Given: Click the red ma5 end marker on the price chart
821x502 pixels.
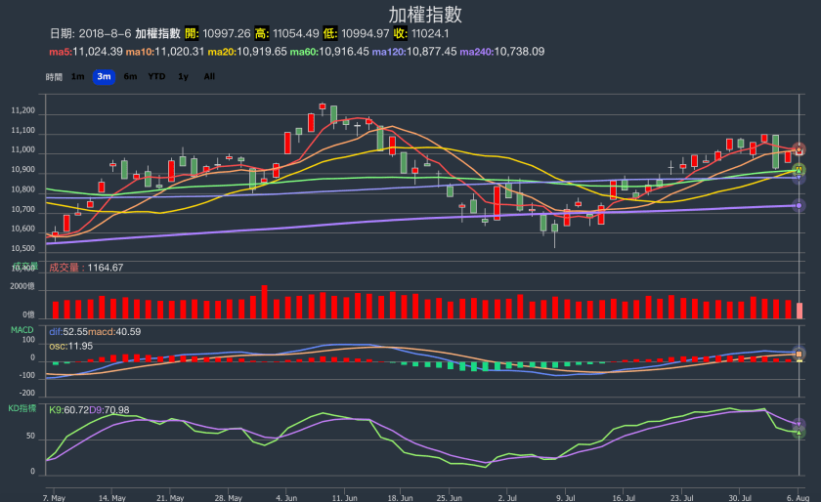Looking at the screenshot, I should point(799,149).
